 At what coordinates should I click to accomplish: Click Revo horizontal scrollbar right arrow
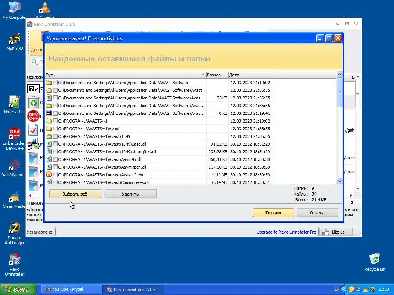(x=351, y=196)
